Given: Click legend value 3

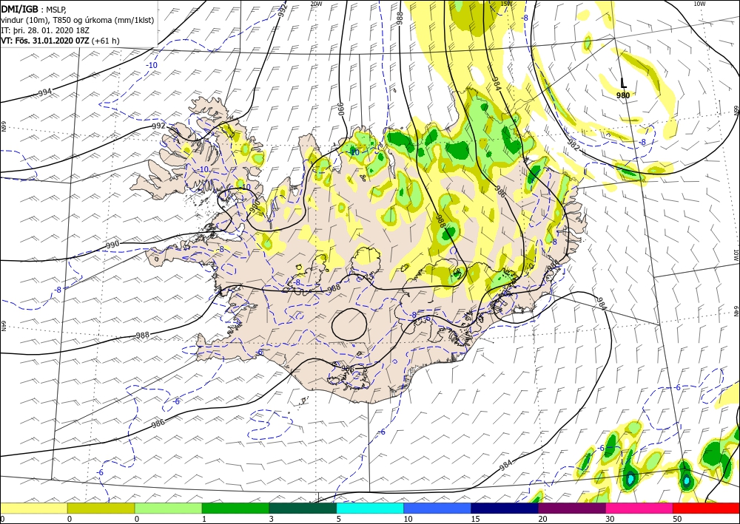Looking at the screenshot, I should click(272, 519).
